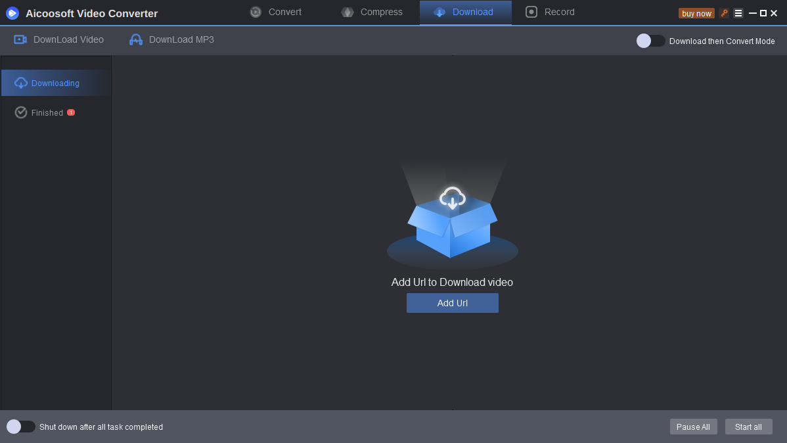787x443 pixels.
Task: Minimize the Aicoosoft window
Action: click(752, 13)
